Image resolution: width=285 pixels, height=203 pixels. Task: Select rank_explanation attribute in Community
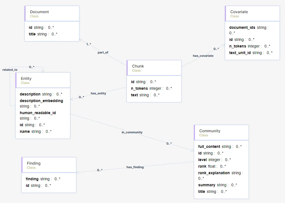[221, 176]
